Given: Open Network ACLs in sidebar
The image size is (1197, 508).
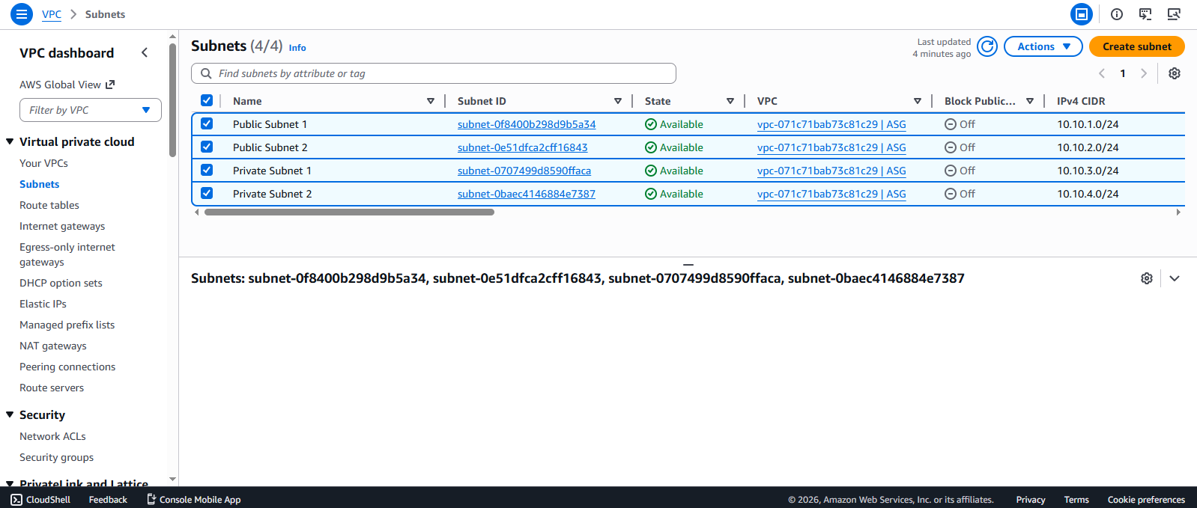Looking at the screenshot, I should (52, 436).
